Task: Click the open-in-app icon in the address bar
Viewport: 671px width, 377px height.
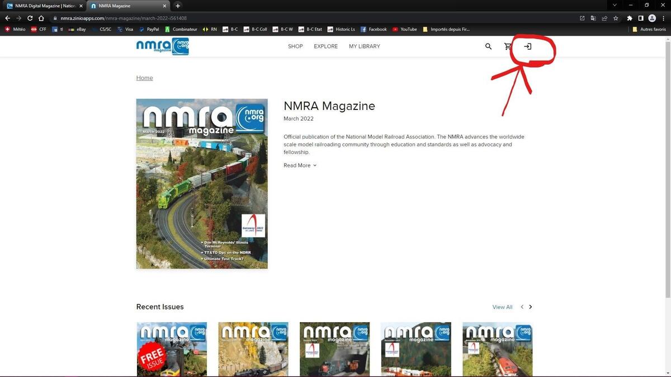Action: coord(582,18)
